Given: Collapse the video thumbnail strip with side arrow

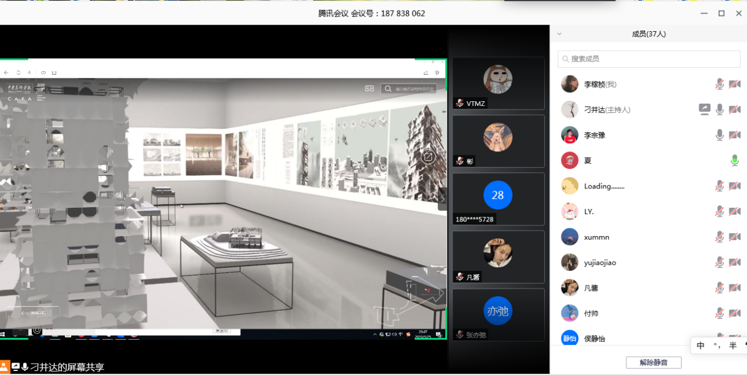Looking at the screenshot, I should tap(442, 198).
